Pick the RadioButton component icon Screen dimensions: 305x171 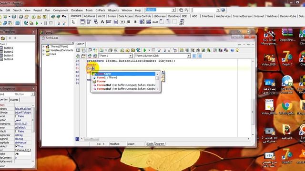[135, 22]
